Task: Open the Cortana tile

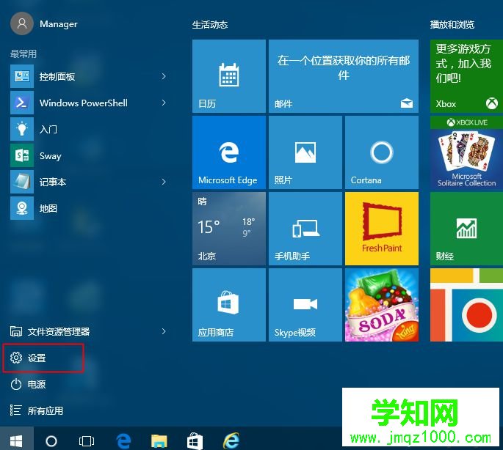Action: [x=381, y=152]
